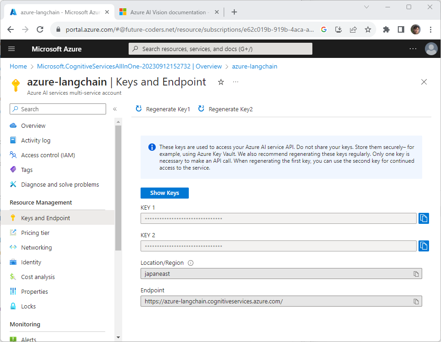The width and height of the screenshot is (441, 342).
Task: Close the azure-langchain browser tab
Action: (107, 12)
